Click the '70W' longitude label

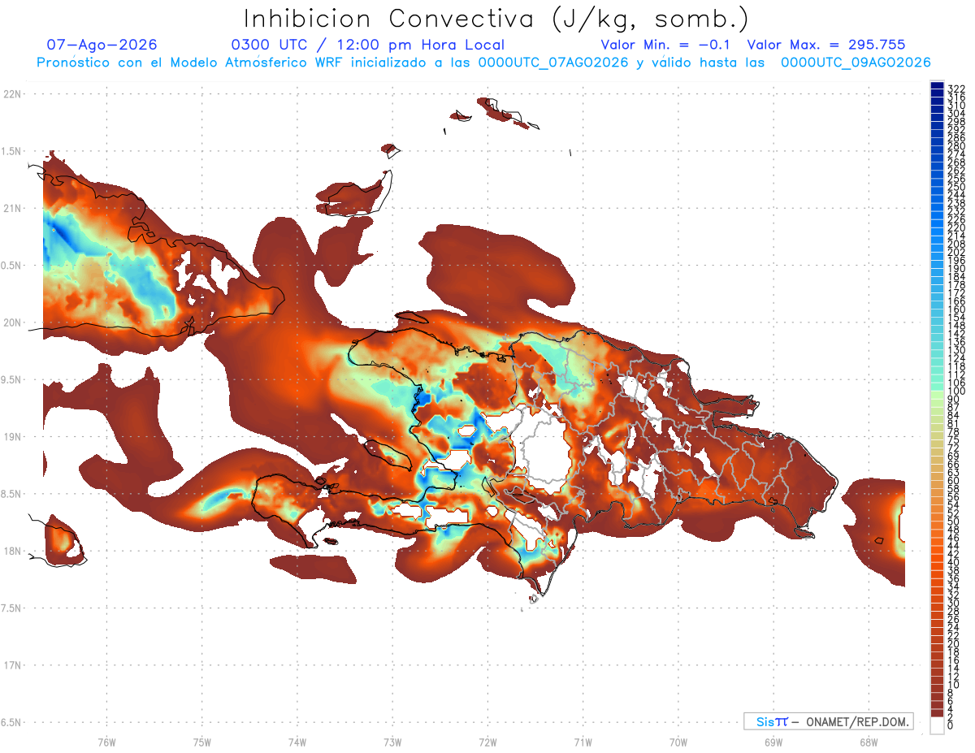point(678,742)
